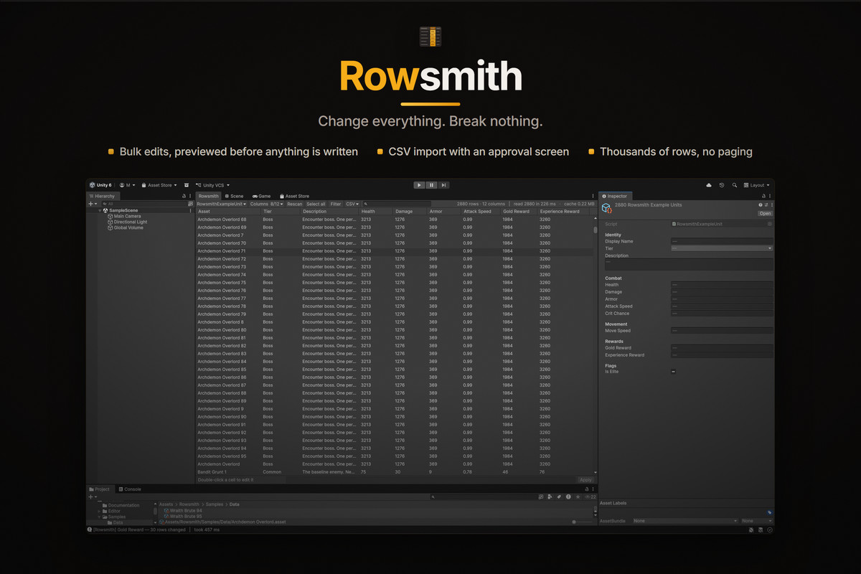
Task: Click the Project favorites star icon
Action: (578, 497)
